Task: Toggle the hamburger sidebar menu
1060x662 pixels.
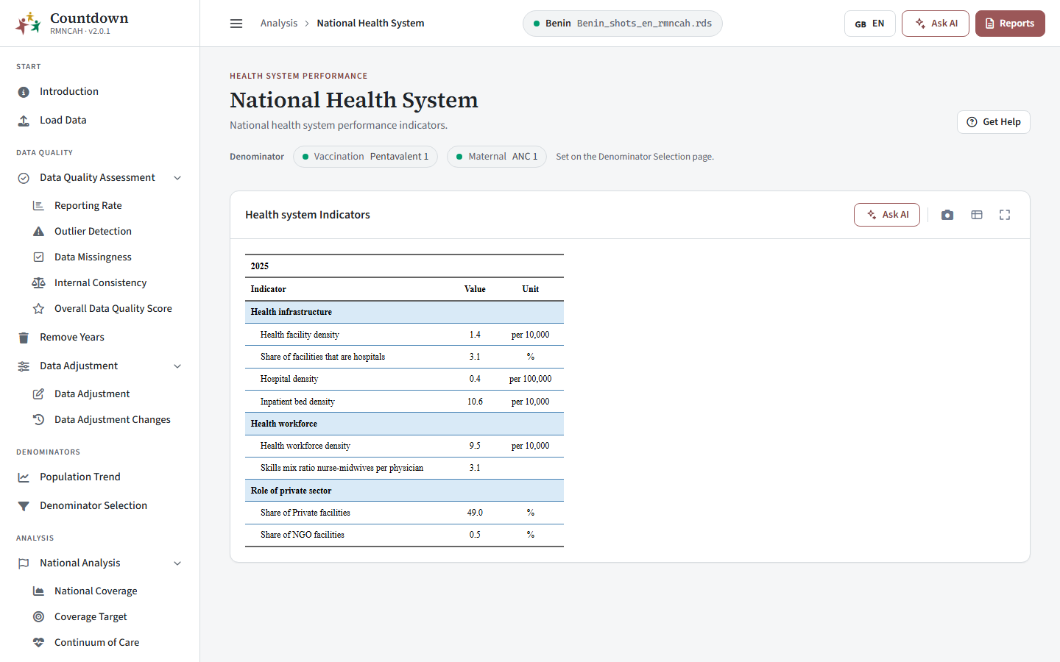Action: click(x=236, y=24)
